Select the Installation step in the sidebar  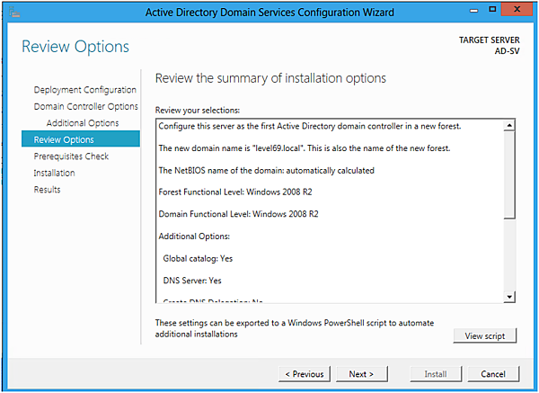[x=54, y=173]
